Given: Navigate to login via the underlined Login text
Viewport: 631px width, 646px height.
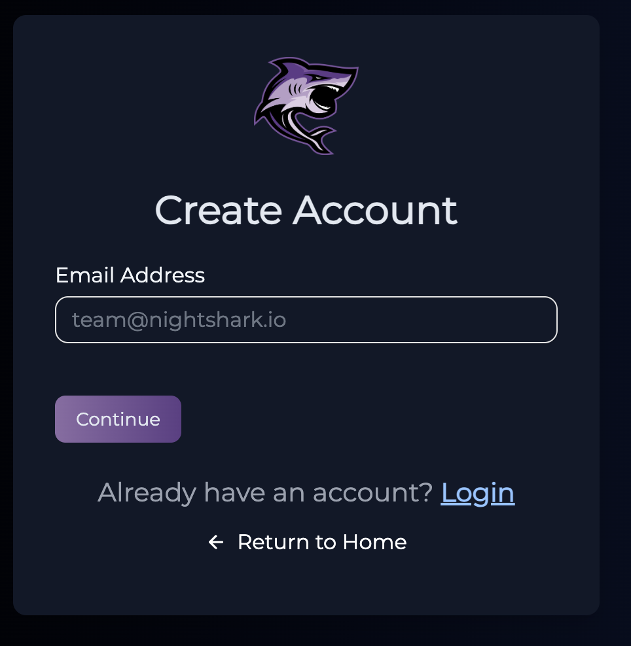Looking at the screenshot, I should (x=478, y=492).
